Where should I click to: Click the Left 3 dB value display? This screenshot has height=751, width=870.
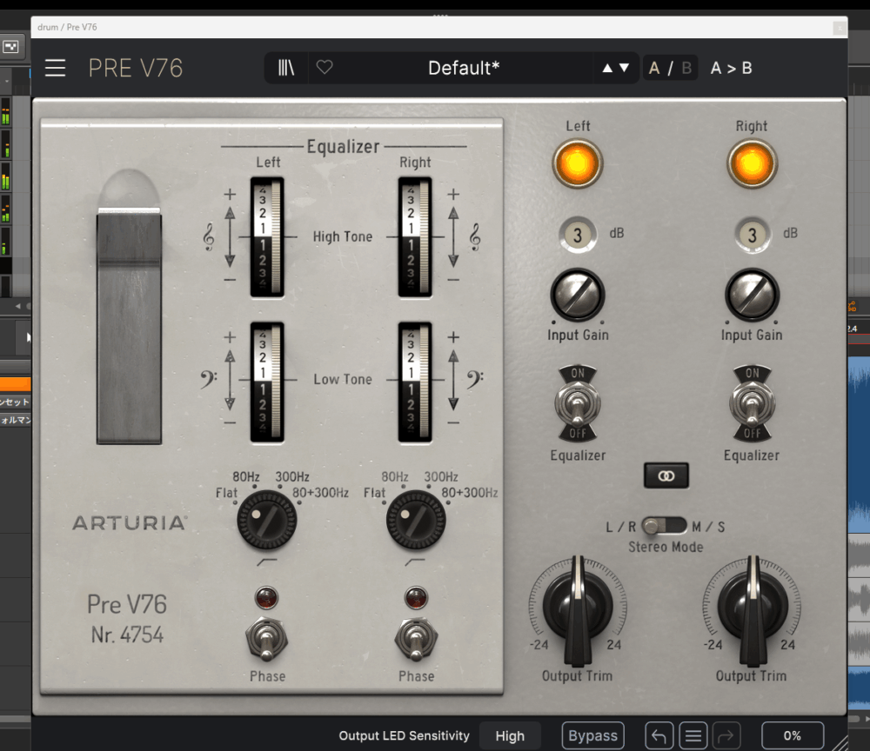[578, 235]
